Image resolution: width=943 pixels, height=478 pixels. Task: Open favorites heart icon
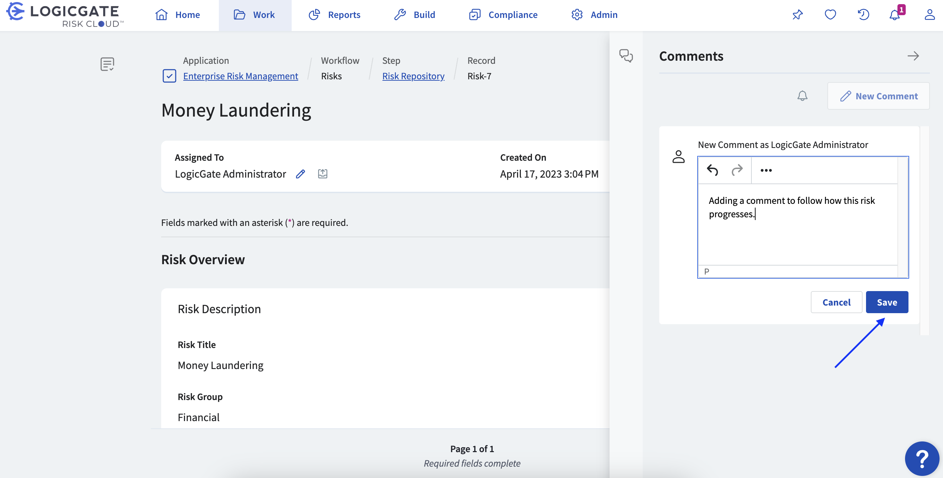pos(830,14)
